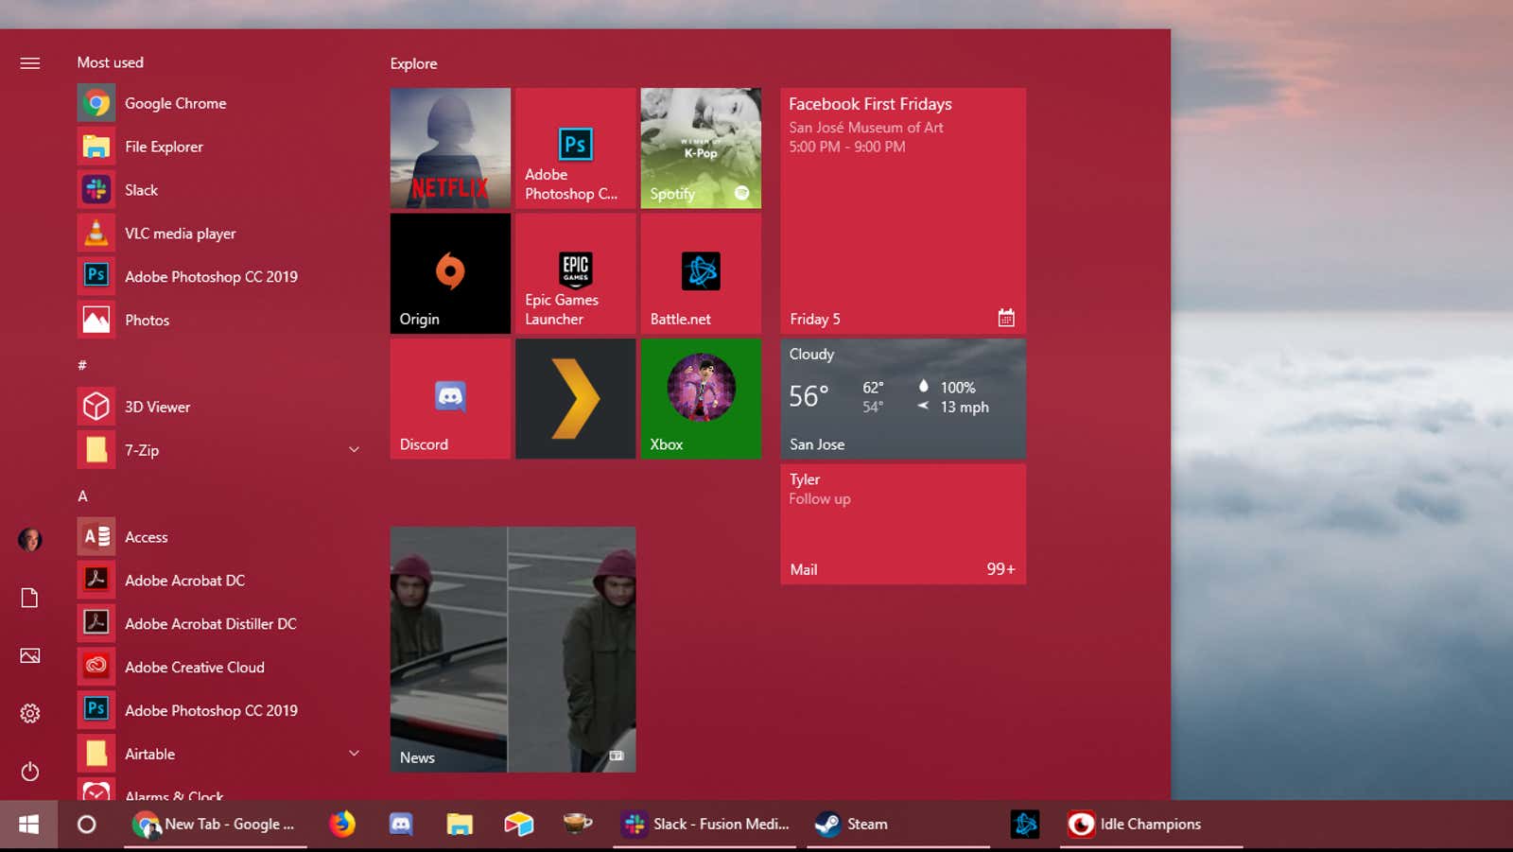
Task: Open Airtable folder icon
Action: (x=96, y=754)
